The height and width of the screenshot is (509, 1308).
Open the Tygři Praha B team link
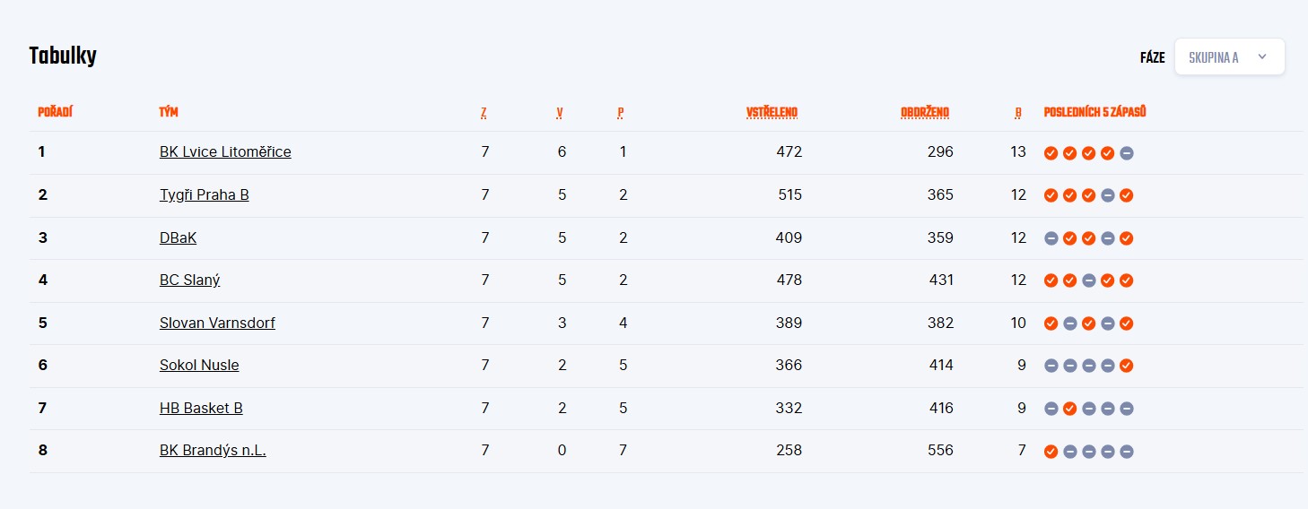[x=205, y=194]
